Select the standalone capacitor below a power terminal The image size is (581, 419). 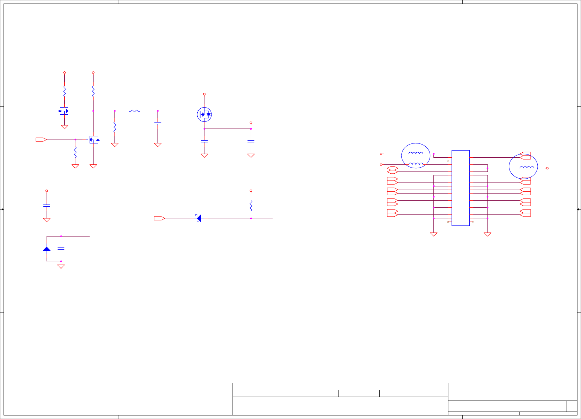pos(47,205)
